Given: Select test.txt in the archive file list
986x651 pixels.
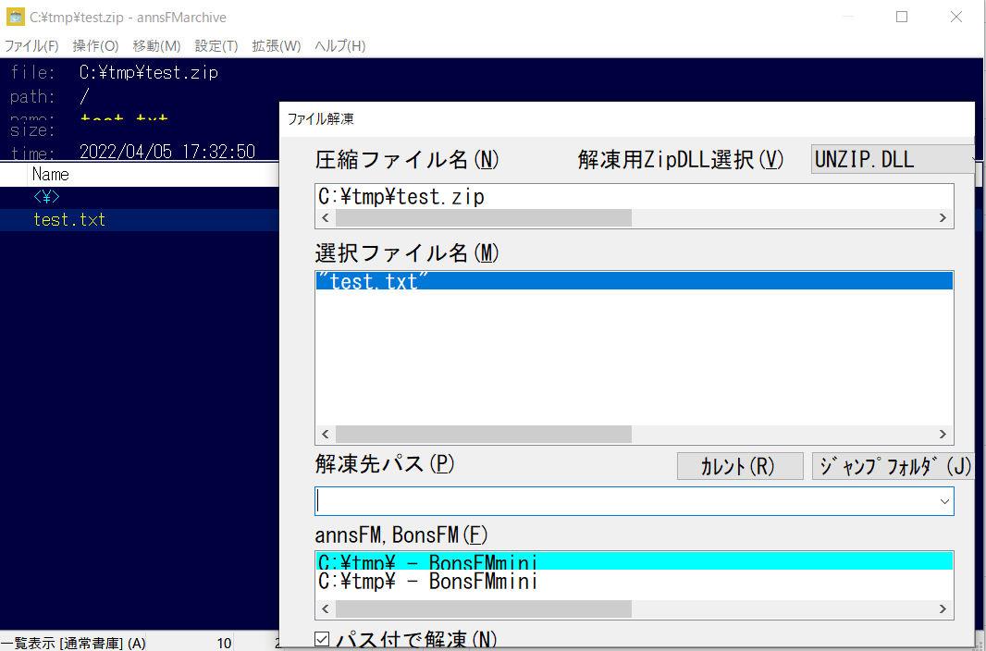Looking at the screenshot, I should click(69, 220).
